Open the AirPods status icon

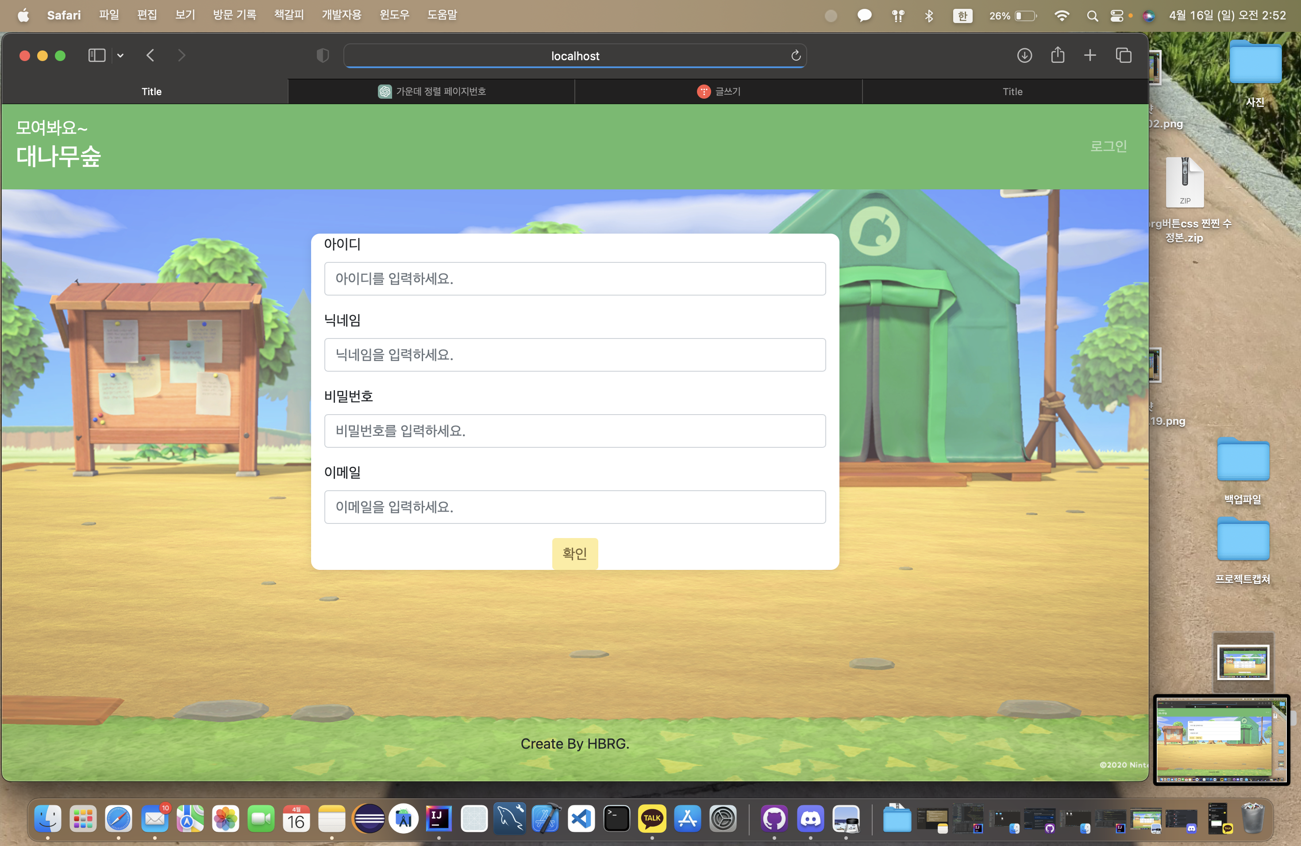coord(897,16)
